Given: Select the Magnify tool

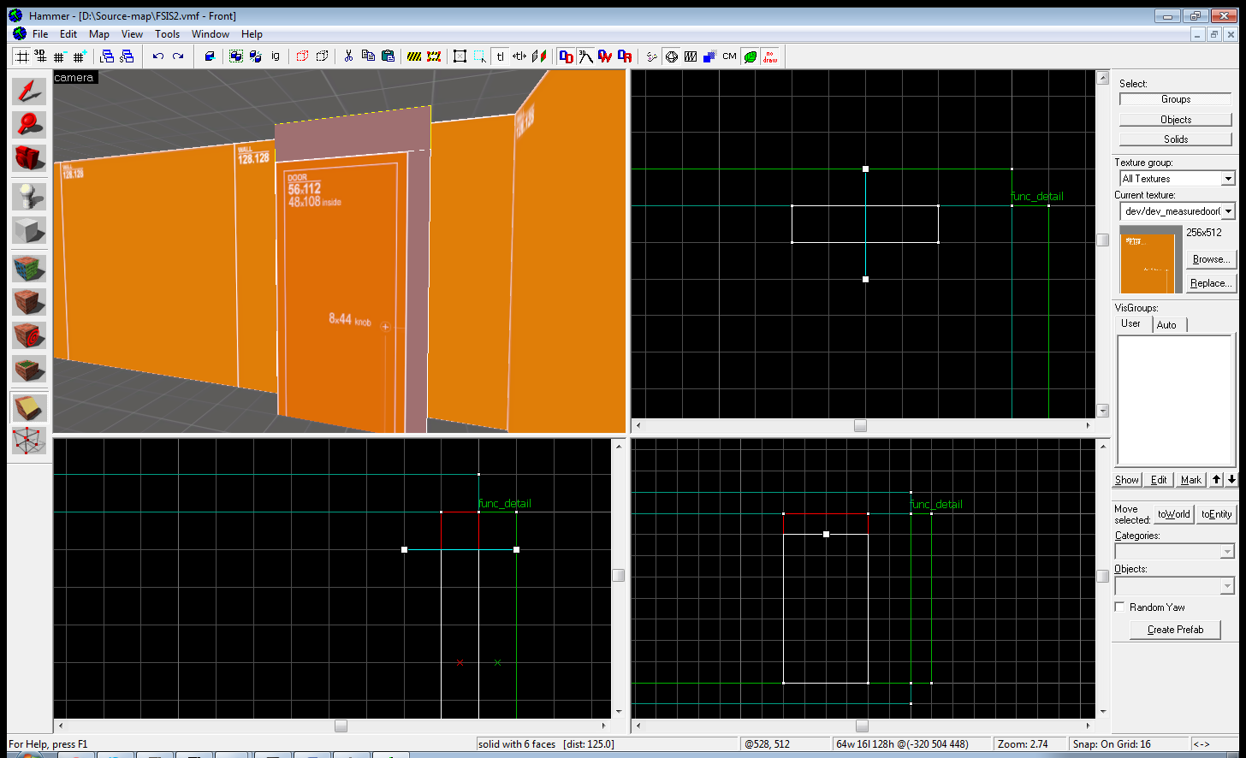Looking at the screenshot, I should [x=29, y=124].
